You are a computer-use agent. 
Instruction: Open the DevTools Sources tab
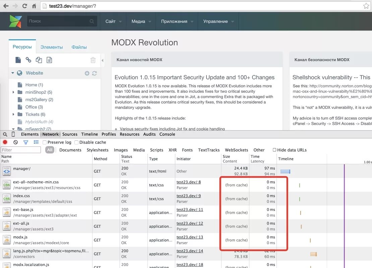coord(70,134)
